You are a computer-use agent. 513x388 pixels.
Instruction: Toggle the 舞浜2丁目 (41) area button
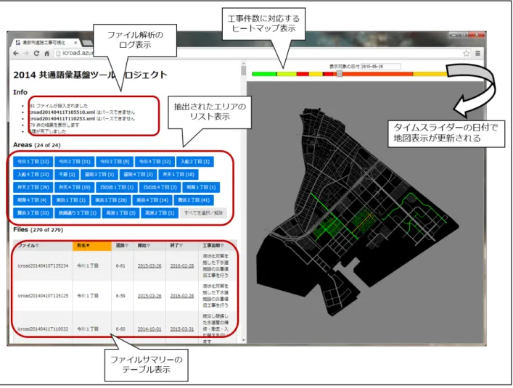[194, 200]
